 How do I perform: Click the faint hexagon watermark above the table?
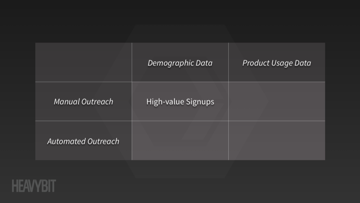[x=180, y=33]
